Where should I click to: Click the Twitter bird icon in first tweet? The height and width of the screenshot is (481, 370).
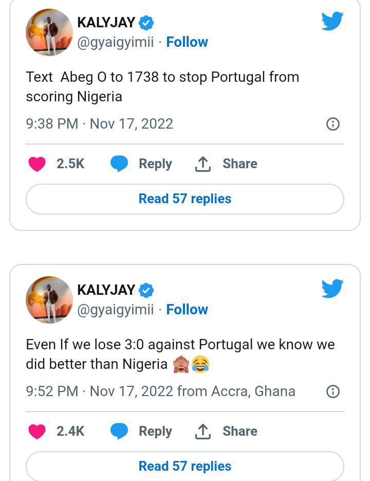(332, 22)
